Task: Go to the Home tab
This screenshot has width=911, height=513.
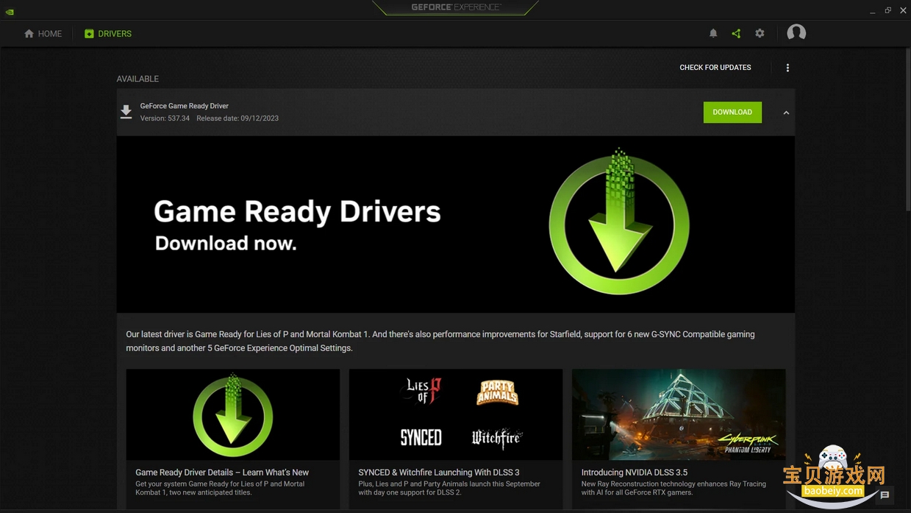Action: pos(43,34)
